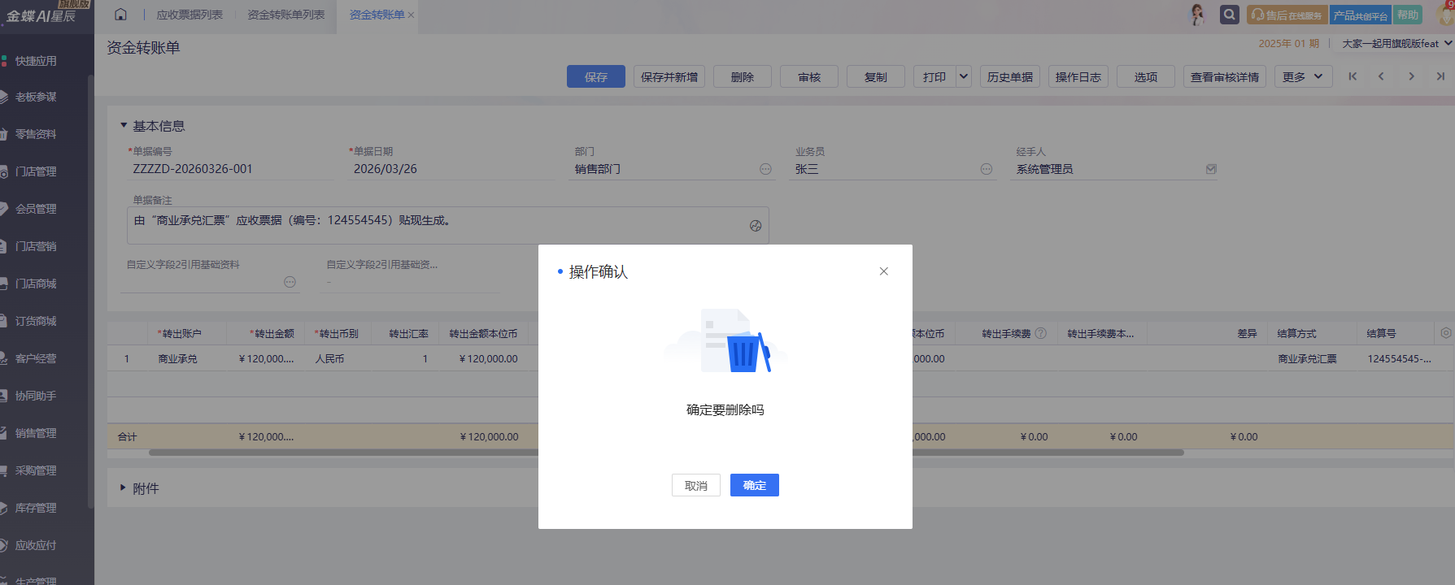Go to the home page icon
The width and height of the screenshot is (1455, 585).
pos(120,15)
